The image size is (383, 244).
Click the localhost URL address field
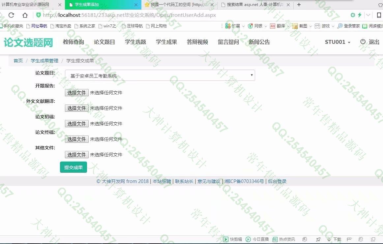[129, 15]
